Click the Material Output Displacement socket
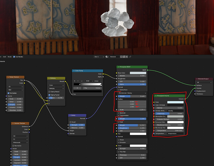214x166 pixels. [195, 91]
